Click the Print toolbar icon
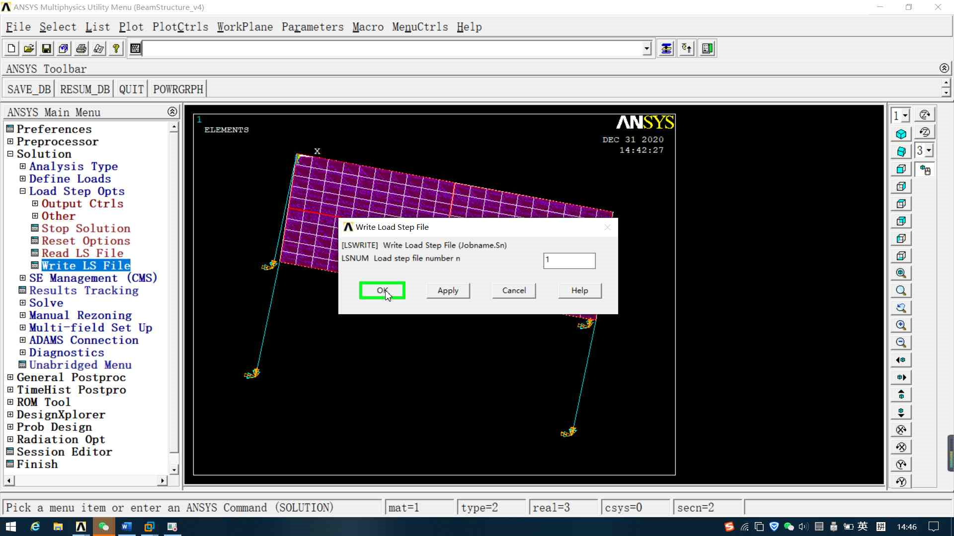Image resolution: width=954 pixels, height=536 pixels. (x=81, y=49)
